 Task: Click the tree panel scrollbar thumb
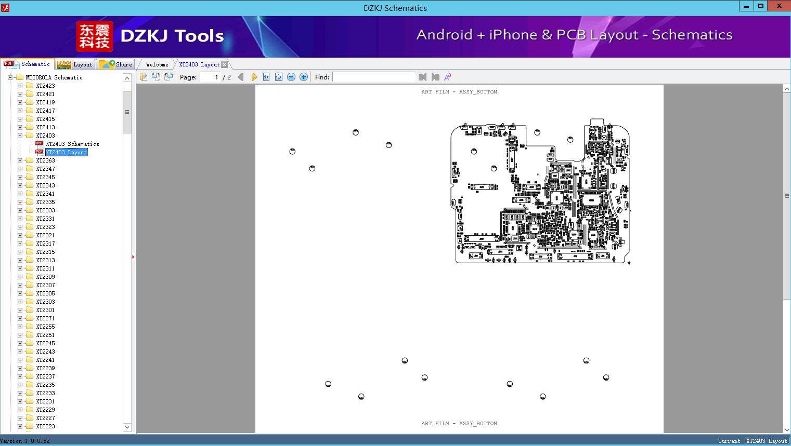pos(127,112)
